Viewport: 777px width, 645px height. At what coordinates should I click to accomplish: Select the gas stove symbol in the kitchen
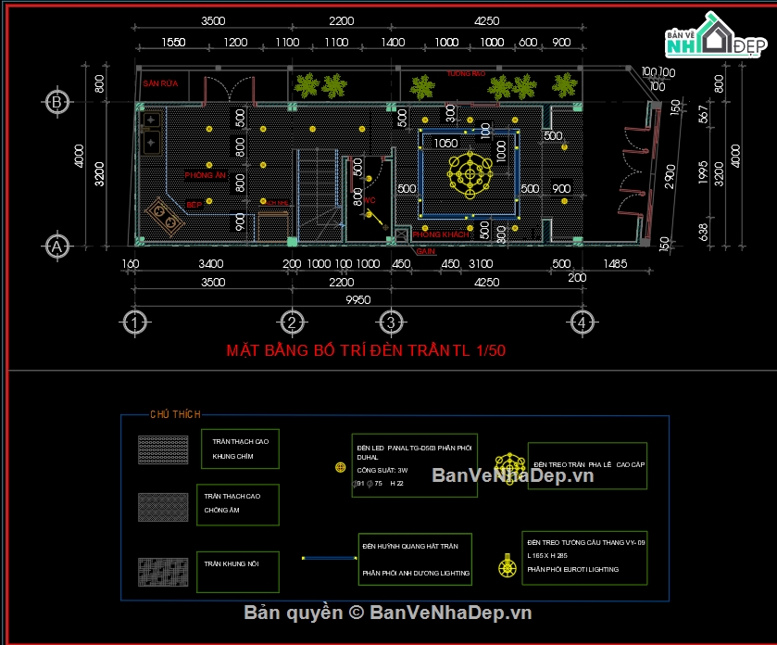(x=166, y=219)
